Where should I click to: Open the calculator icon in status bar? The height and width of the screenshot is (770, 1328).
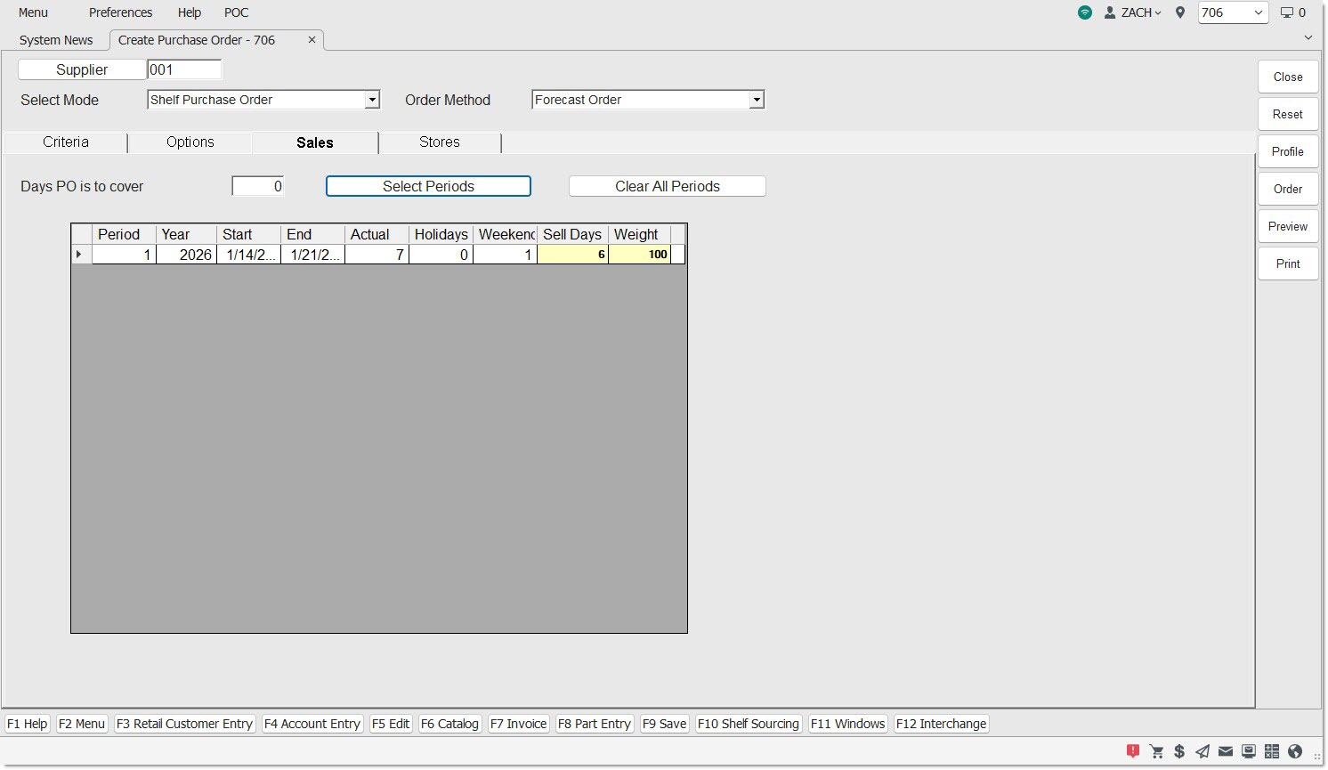pos(1272,751)
